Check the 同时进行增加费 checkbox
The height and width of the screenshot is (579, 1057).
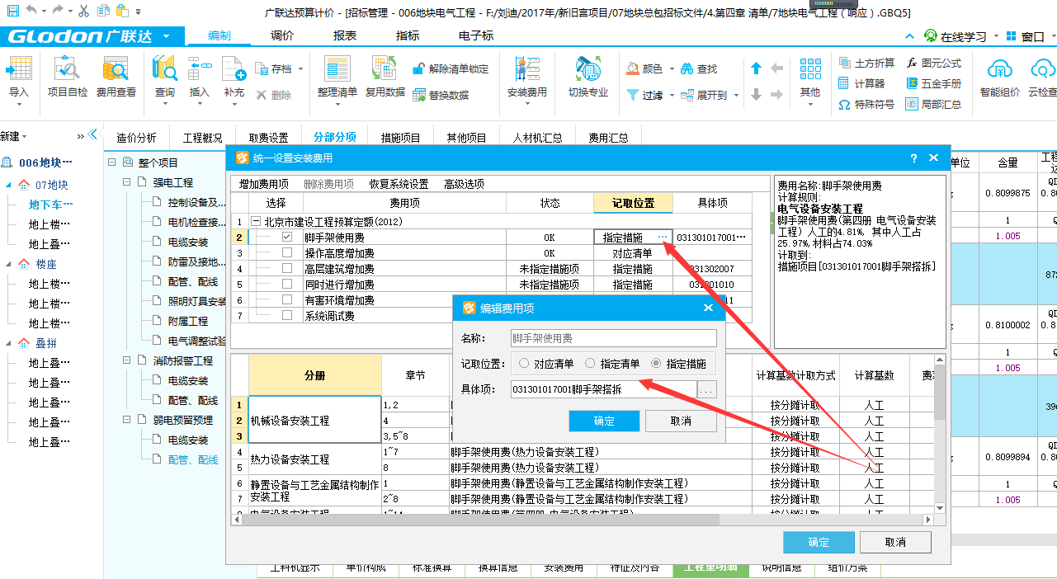click(287, 285)
